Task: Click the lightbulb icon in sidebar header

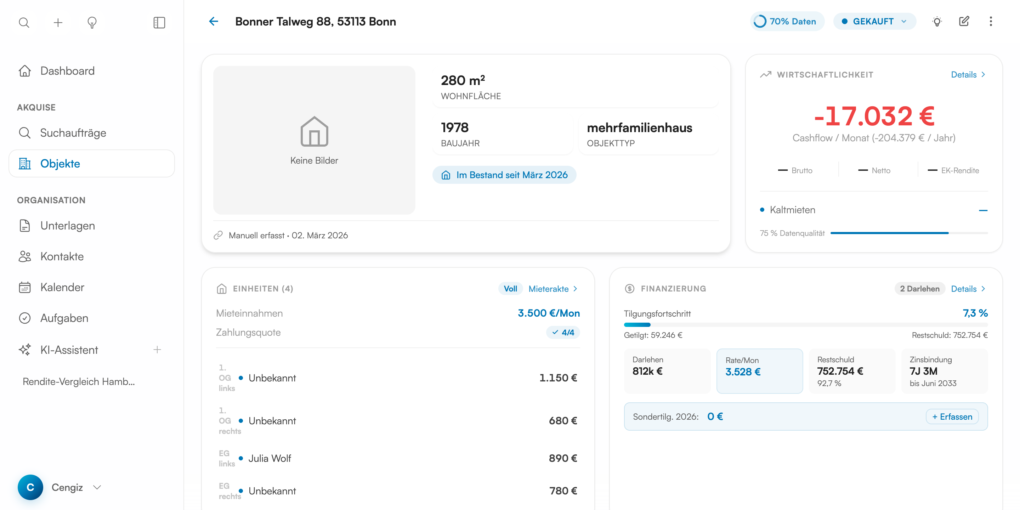Action: tap(92, 23)
